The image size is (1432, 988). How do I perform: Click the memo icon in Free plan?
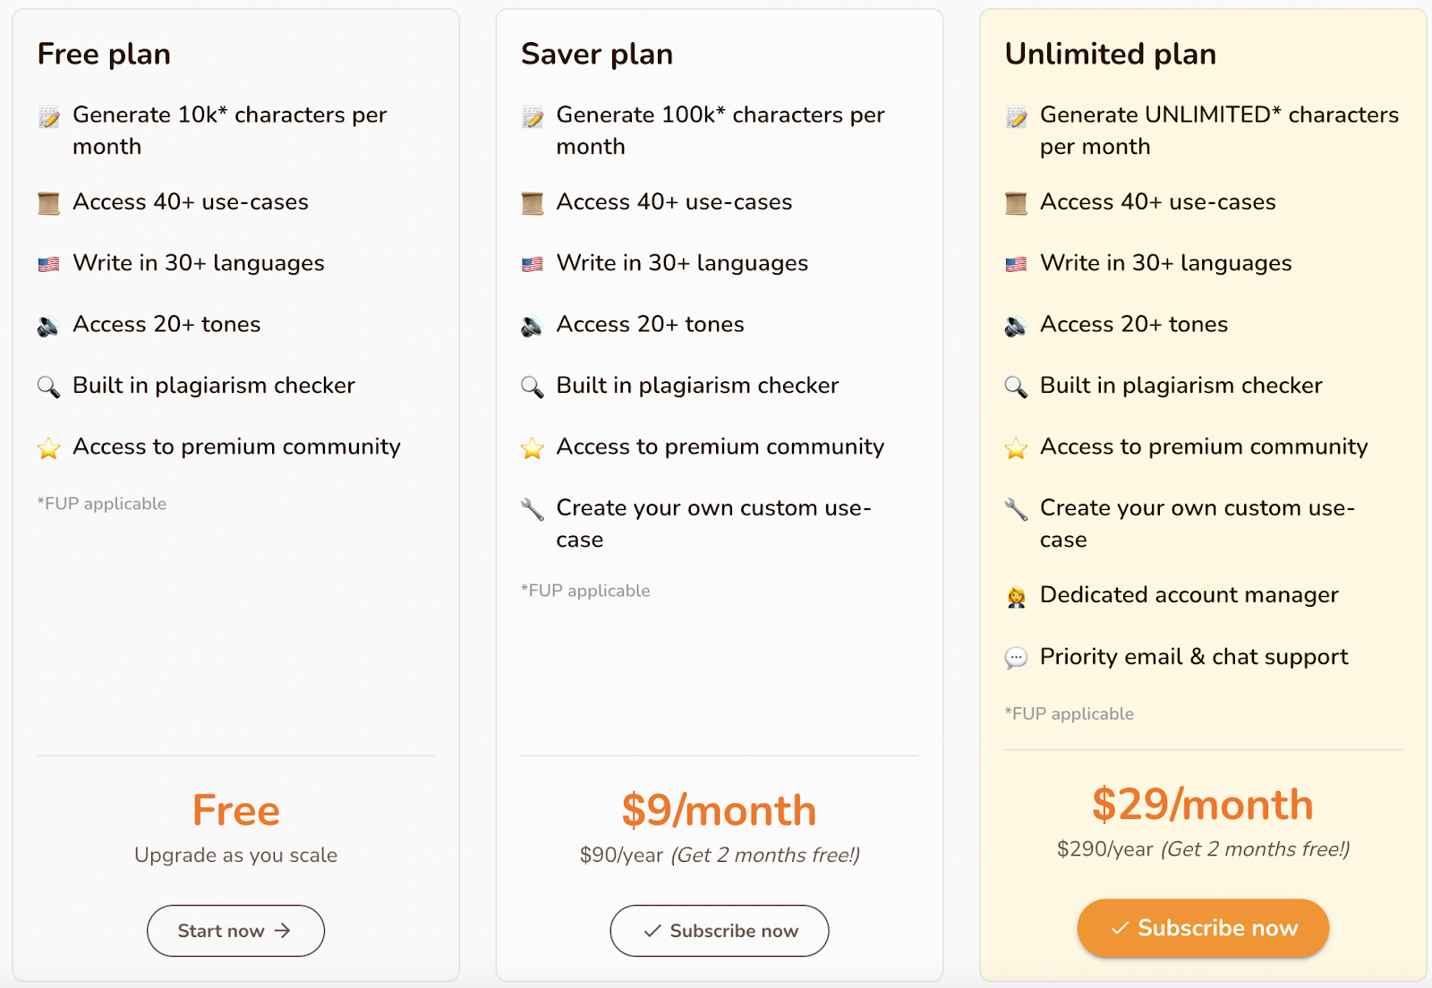coord(49,117)
